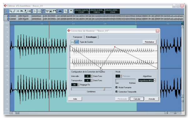188x118 pixels.
Task: Enable the Mode Formante checkbox
Action: tap(117, 87)
